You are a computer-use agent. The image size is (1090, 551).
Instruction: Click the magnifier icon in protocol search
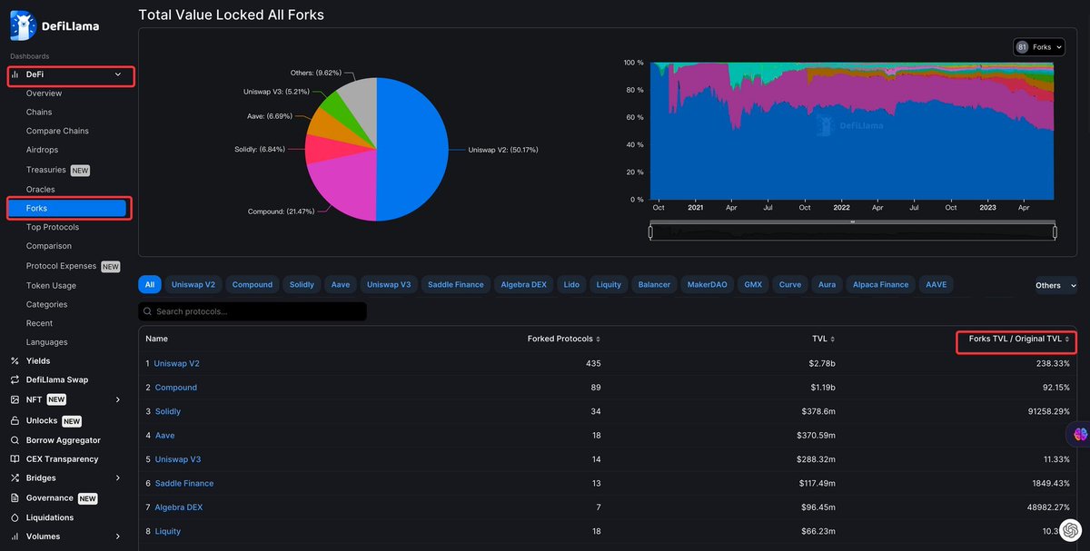(x=148, y=311)
